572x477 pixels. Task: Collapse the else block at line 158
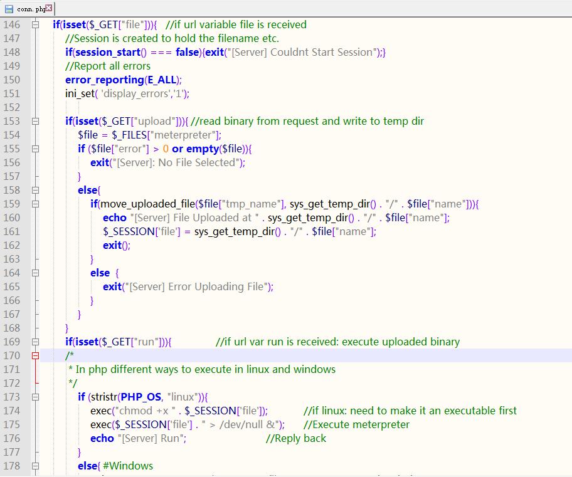[35, 191]
